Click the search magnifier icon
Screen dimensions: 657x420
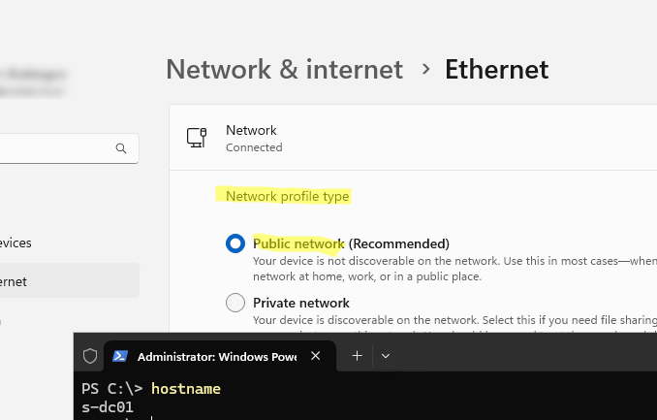(121, 148)
